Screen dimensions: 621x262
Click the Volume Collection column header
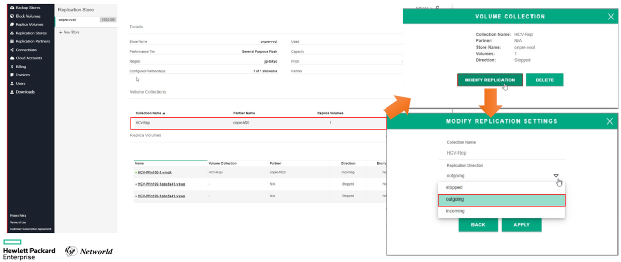[223, 163]
